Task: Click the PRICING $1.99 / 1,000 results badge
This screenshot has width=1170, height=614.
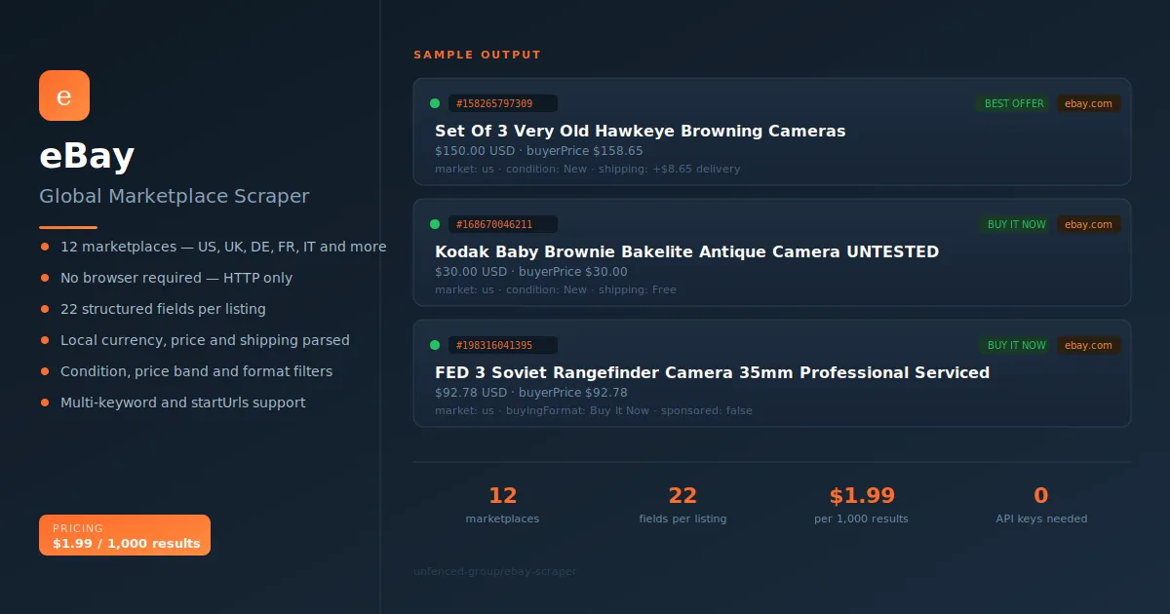Action: [125, 535]
